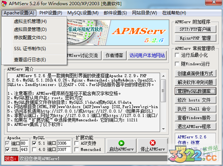Select SSL 证书制作(S) menu entry
Image resolution: width=223 pixels, height=166 pixels.
coord(34,48)
